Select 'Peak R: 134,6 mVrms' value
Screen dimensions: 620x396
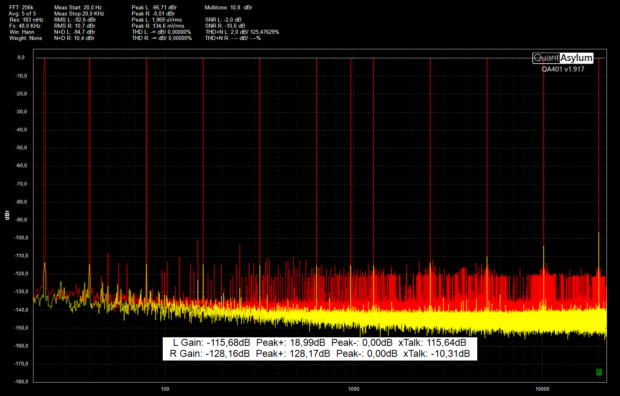click(158, 26)
